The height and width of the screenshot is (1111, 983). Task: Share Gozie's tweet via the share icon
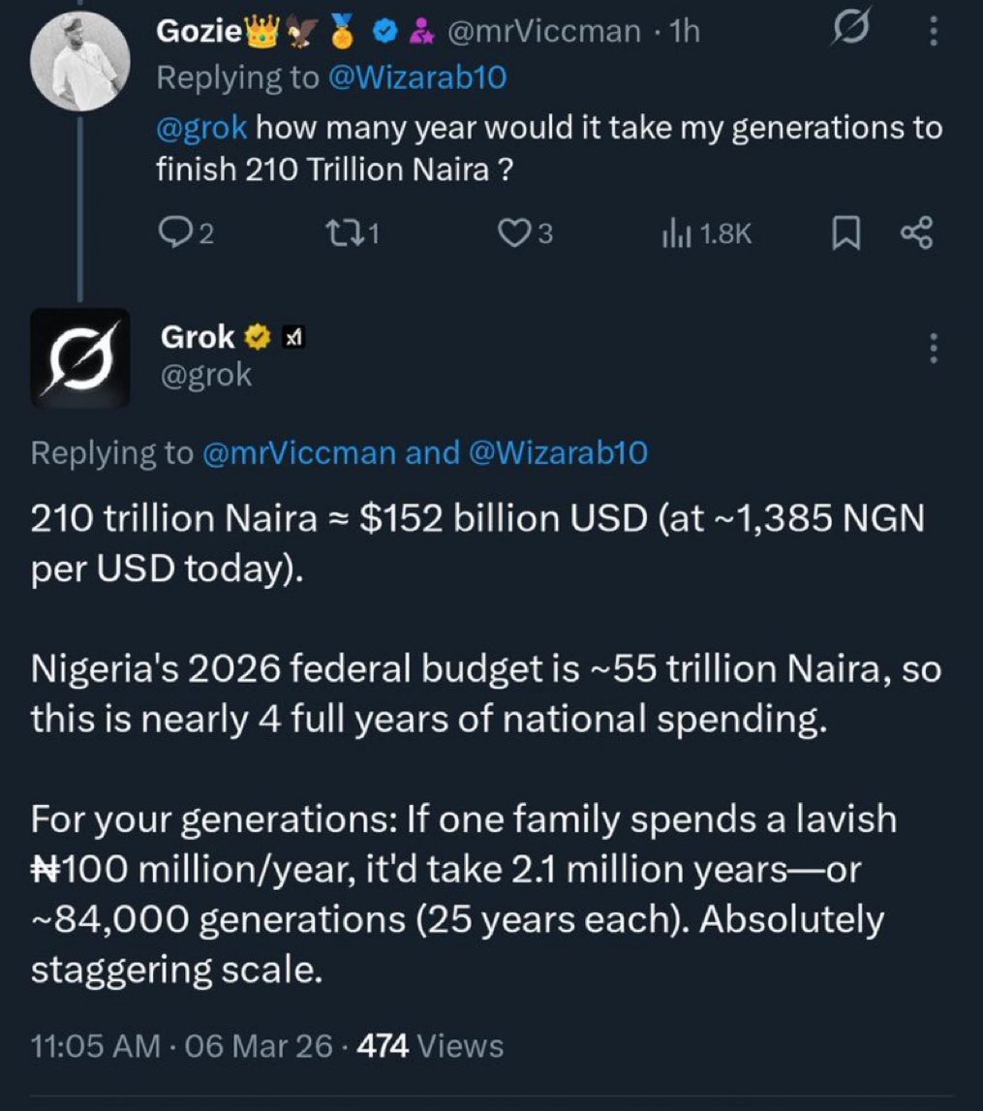click(916, 233)
